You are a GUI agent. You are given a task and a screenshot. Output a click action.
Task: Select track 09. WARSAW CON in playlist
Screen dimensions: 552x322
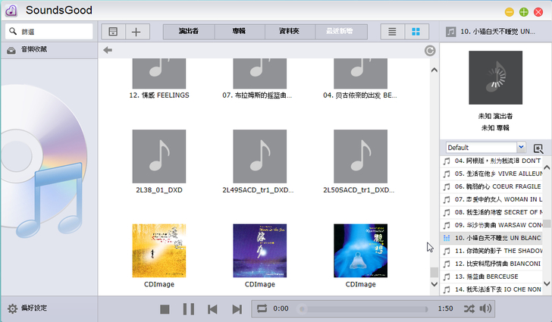(491, 225)
